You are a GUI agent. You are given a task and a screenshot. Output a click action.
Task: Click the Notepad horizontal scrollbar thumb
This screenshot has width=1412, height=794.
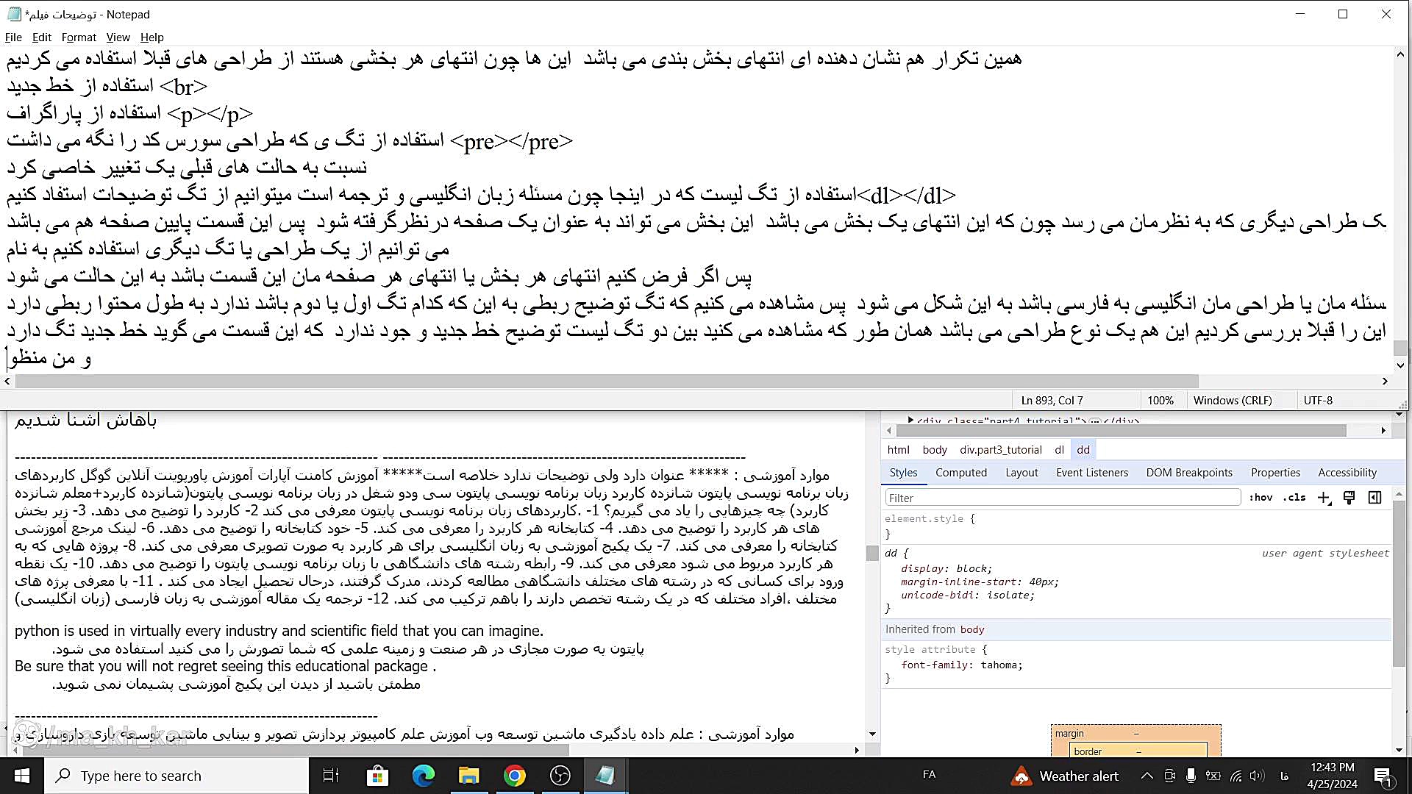607,382
